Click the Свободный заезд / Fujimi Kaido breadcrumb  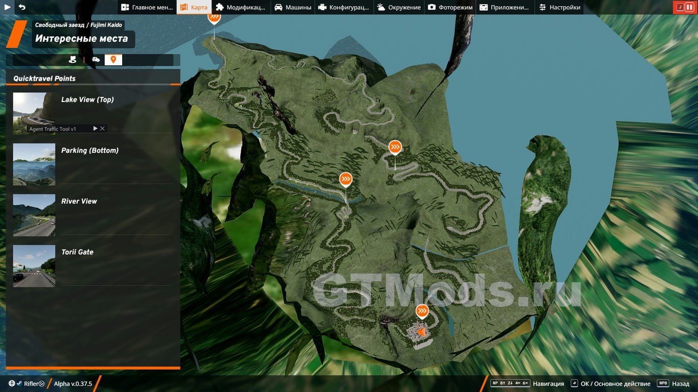[x=78, y=24]
